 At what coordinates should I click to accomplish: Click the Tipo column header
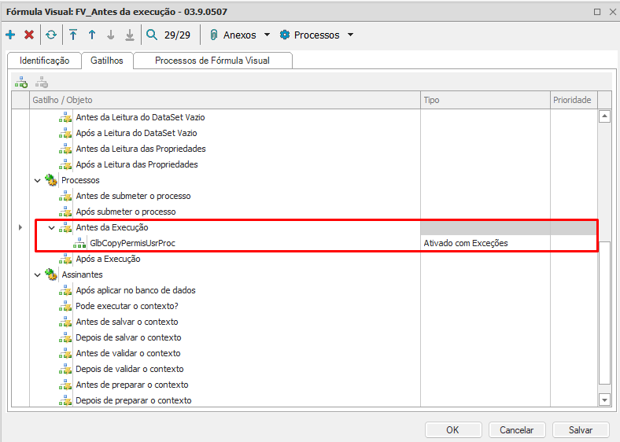coord(485,100)
